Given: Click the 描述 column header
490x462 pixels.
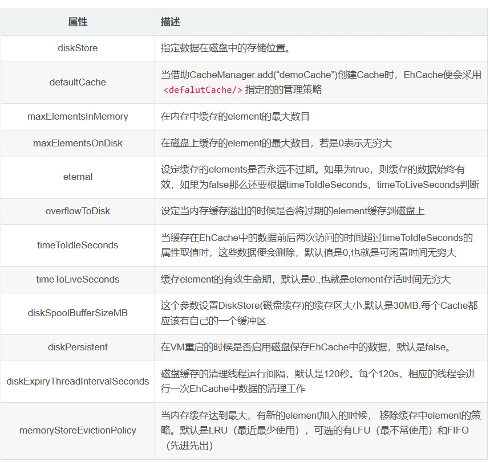Looking at the screenshot, I should click(321, 22).
